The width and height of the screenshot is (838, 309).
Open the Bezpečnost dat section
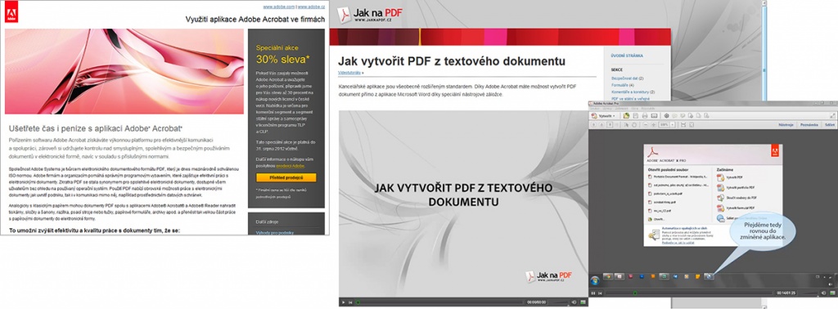coord(624,78)
